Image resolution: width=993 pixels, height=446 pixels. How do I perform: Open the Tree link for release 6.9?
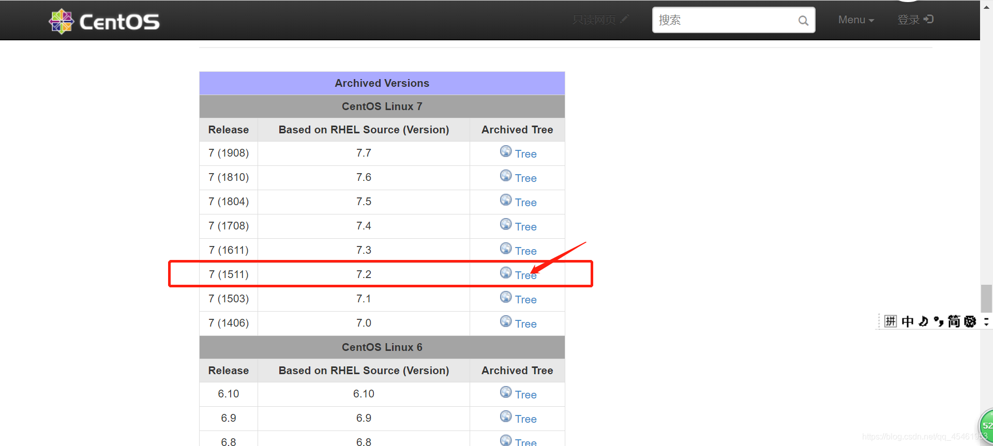point(525,419)
